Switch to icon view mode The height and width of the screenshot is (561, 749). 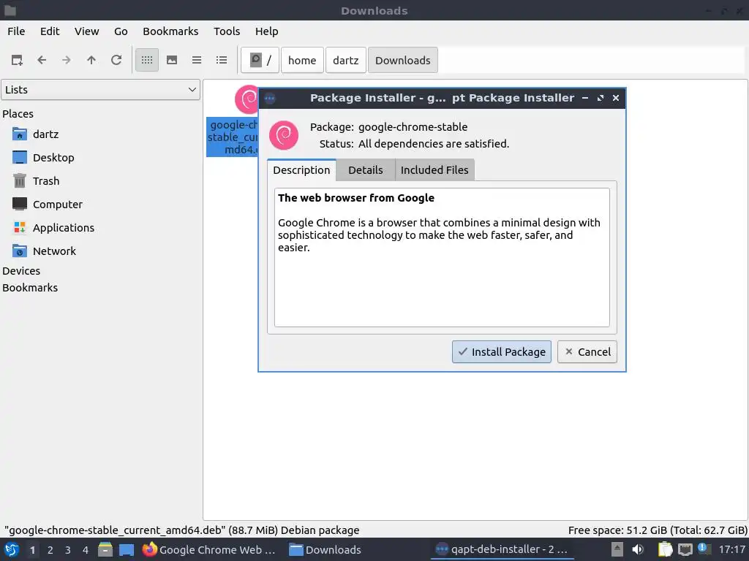tap(147, 60)
